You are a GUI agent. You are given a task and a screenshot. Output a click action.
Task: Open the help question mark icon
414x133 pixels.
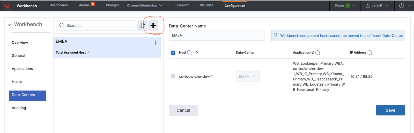pyautogui.click(x=401, y=6)
